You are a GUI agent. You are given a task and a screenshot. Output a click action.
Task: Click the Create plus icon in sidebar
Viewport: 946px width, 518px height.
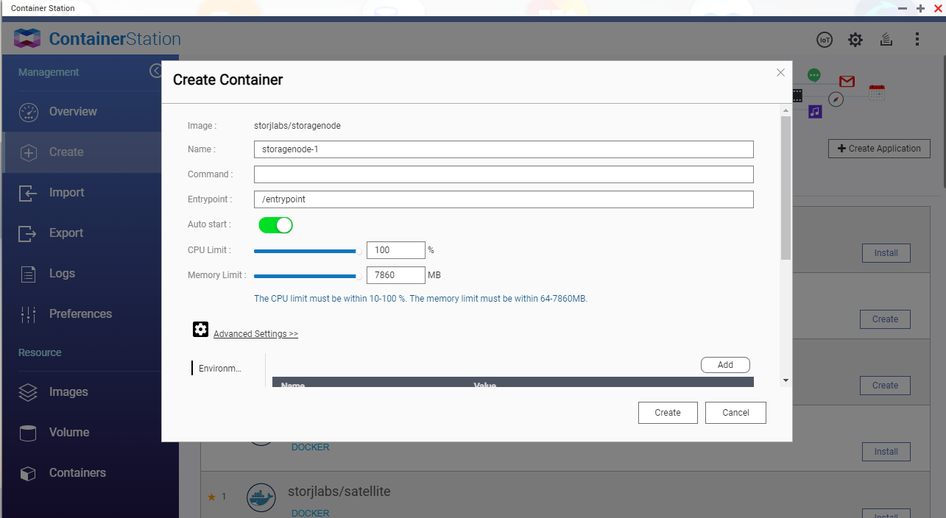(28, 152)
